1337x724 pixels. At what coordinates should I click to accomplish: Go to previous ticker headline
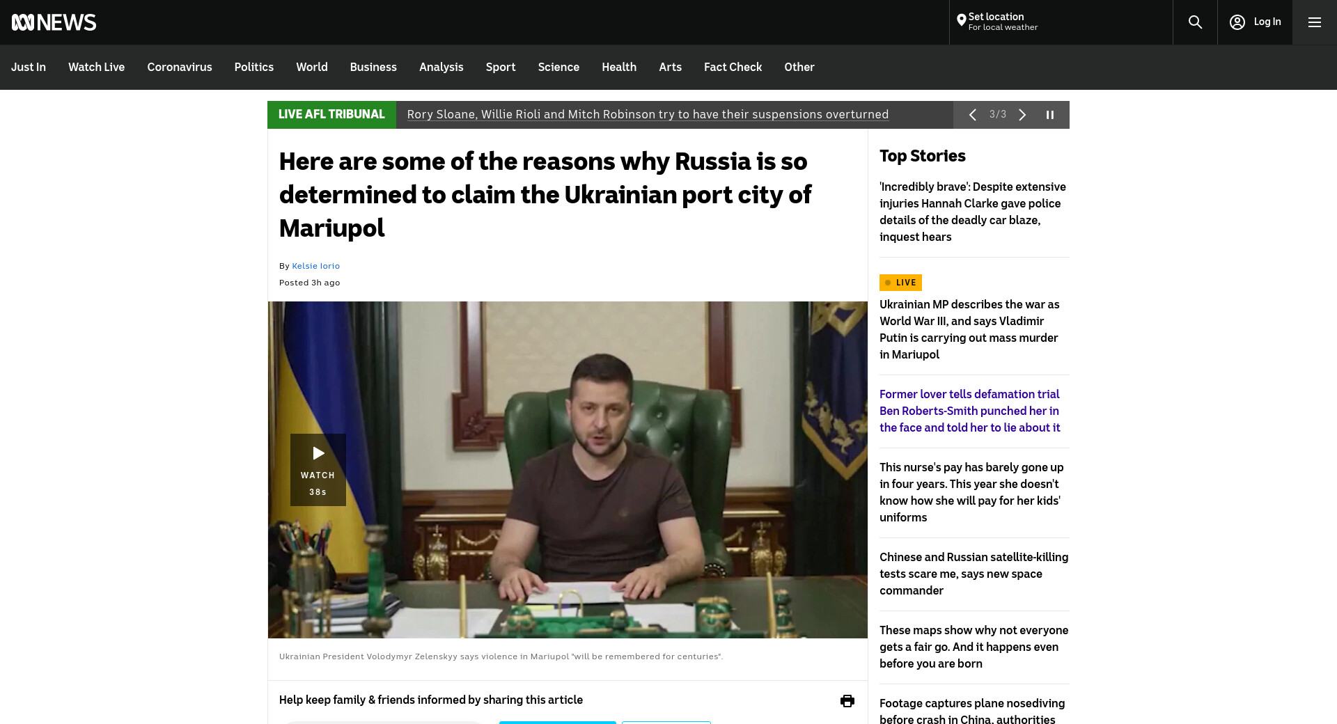[973, 115]
